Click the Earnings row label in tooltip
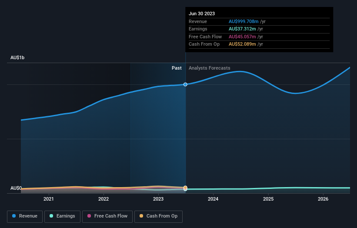The height and width of the screenshot is (228, 357). click(198, 29)
